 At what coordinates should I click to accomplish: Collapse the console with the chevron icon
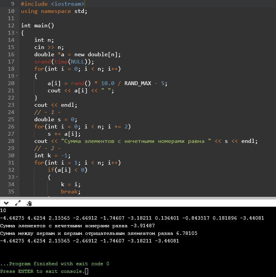6,203
